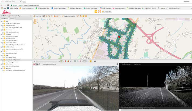Open the settings gear in viewer toolbar
Image resolution: width=192 pixels, height=111 pixels.
95,61
